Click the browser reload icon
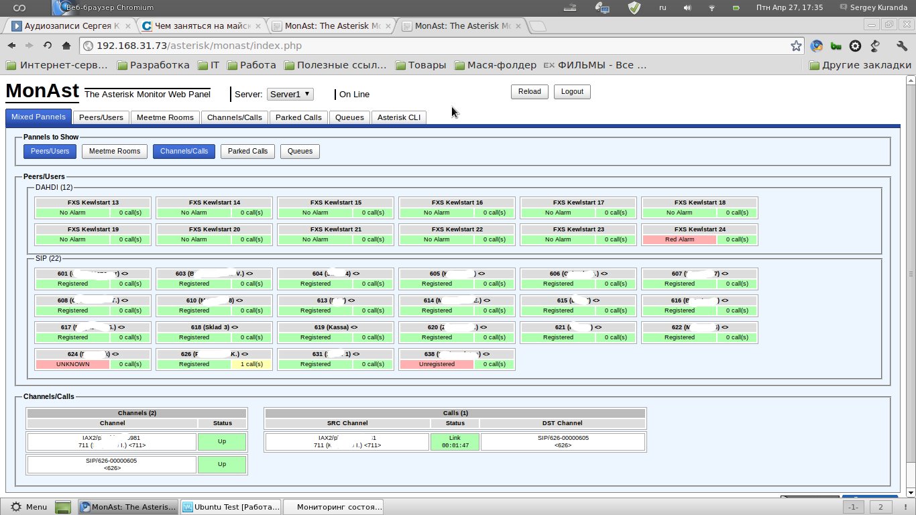This screenshot has width=916, height=515. pyautogui.click(x=48, y=46)
